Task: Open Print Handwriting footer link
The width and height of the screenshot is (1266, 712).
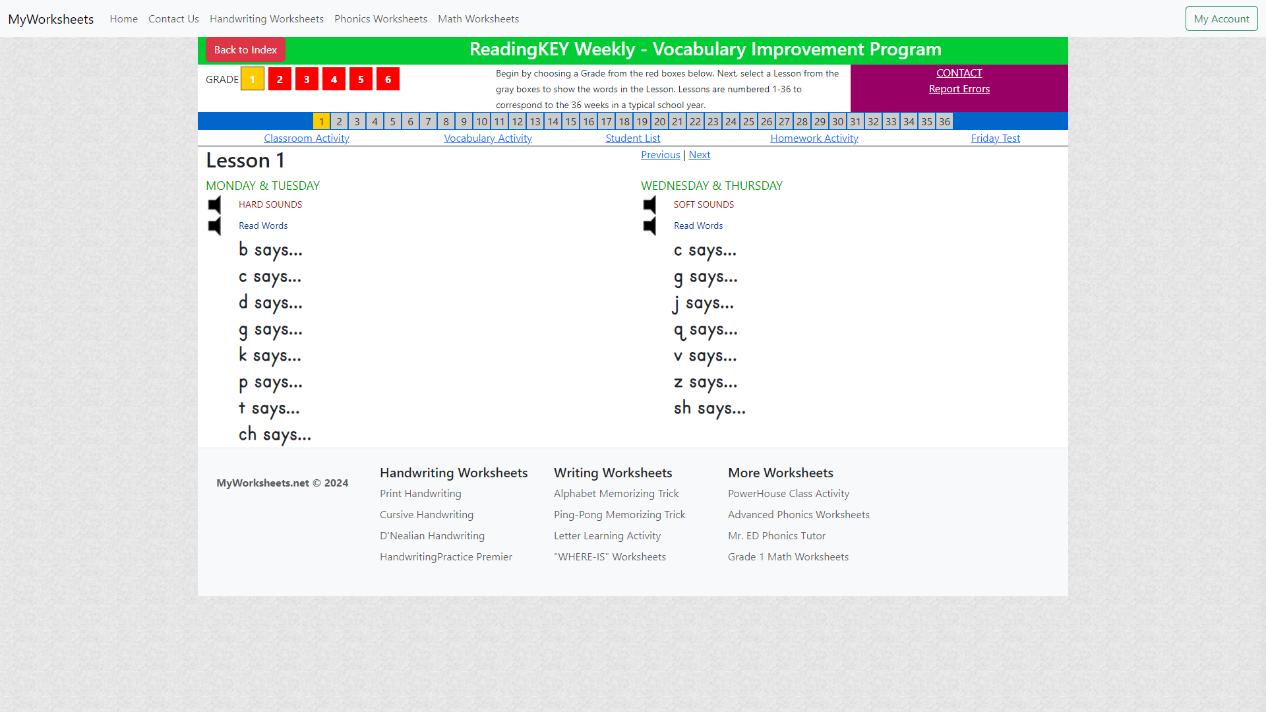Action: coord(421,494)
